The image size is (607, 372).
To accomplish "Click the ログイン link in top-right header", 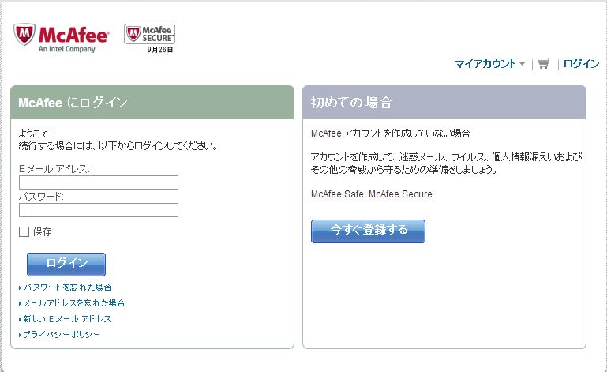I will (x=581, y=64).
